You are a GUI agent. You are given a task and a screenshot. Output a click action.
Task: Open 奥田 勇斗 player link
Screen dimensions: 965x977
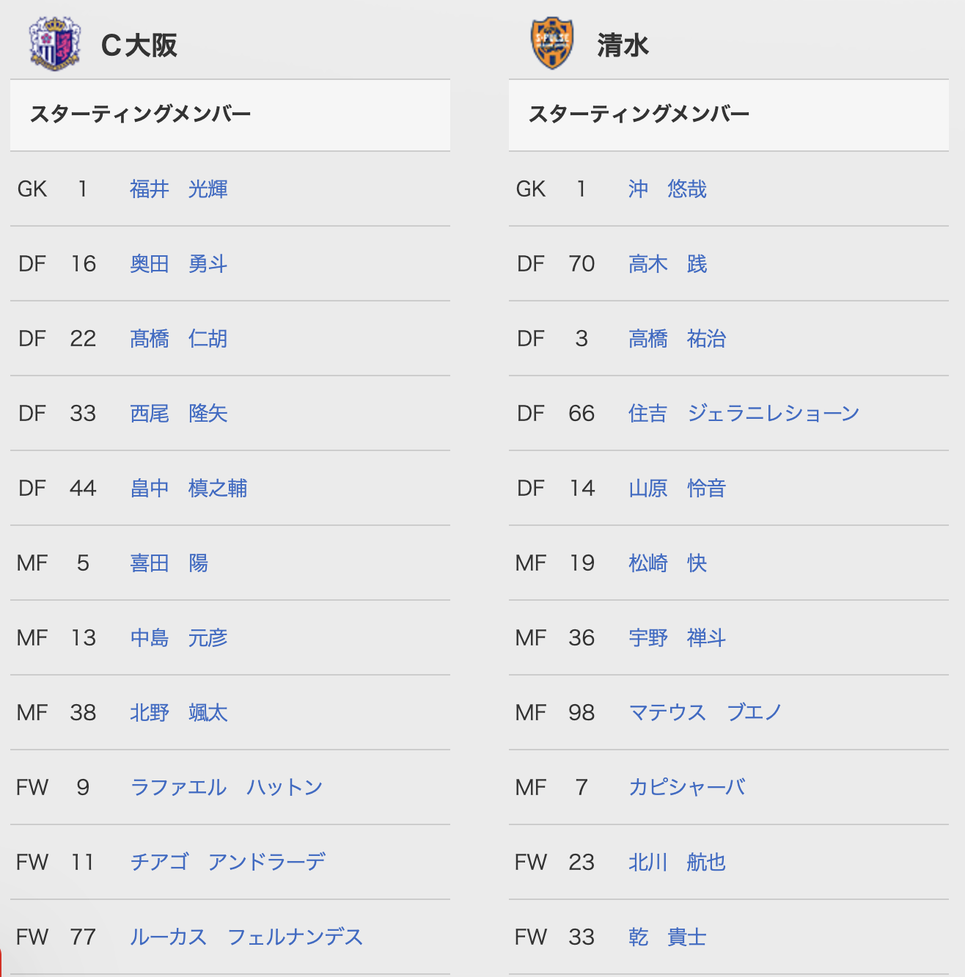tap(179, 264)
